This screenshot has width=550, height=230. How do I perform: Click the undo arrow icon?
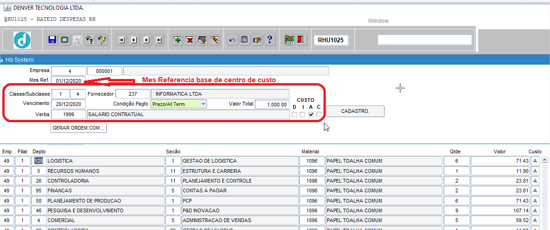point(232,40)
